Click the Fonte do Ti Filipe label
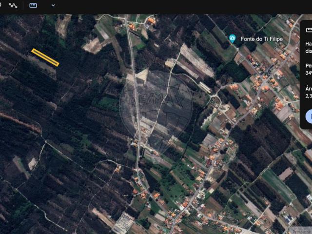 coord(261,39)
